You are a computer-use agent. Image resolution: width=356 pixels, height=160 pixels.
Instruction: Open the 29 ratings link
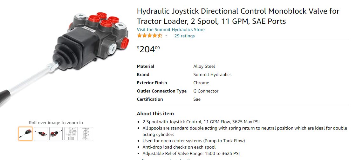(x=184, y=36)
